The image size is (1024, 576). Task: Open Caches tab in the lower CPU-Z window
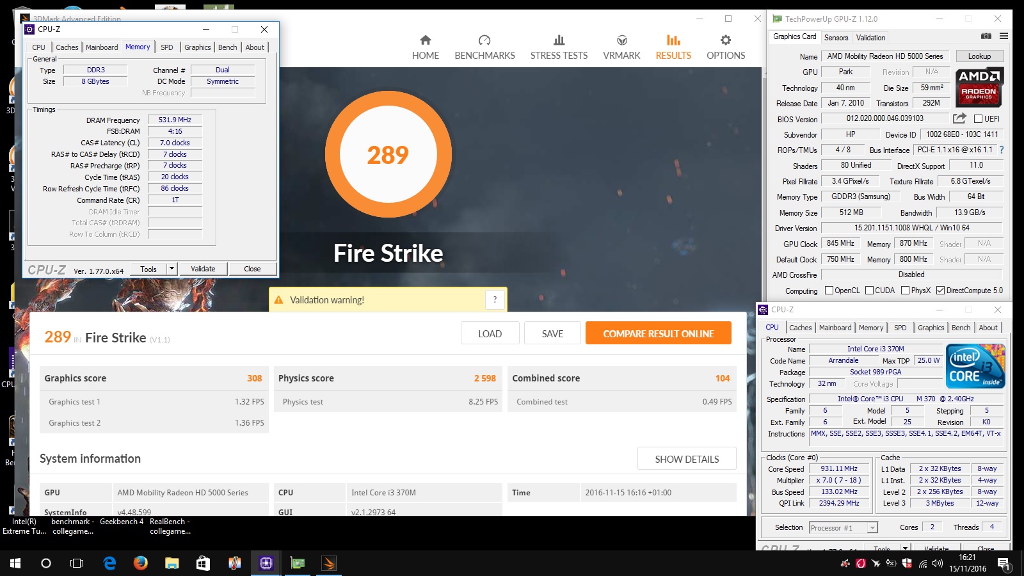pyautogui.click(x=800, y=328)
